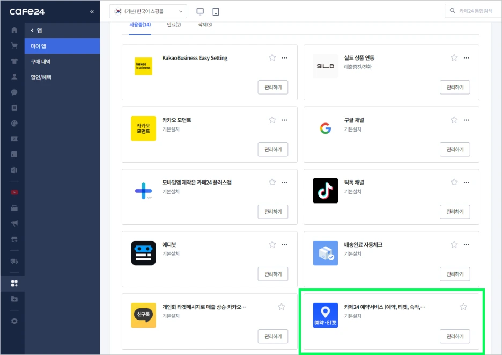Favorite 모바일앱 제작은 카페24 플러스앱 star
502x355 pixels.
(x=272, y=182)
